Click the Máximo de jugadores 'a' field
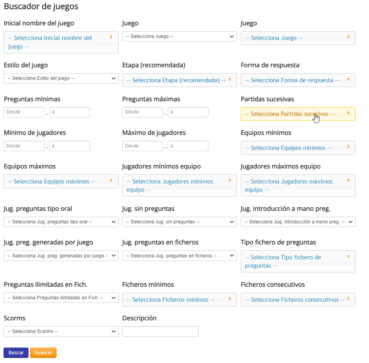The width and height of the screenshot is (369, 363). pos(188,146)
